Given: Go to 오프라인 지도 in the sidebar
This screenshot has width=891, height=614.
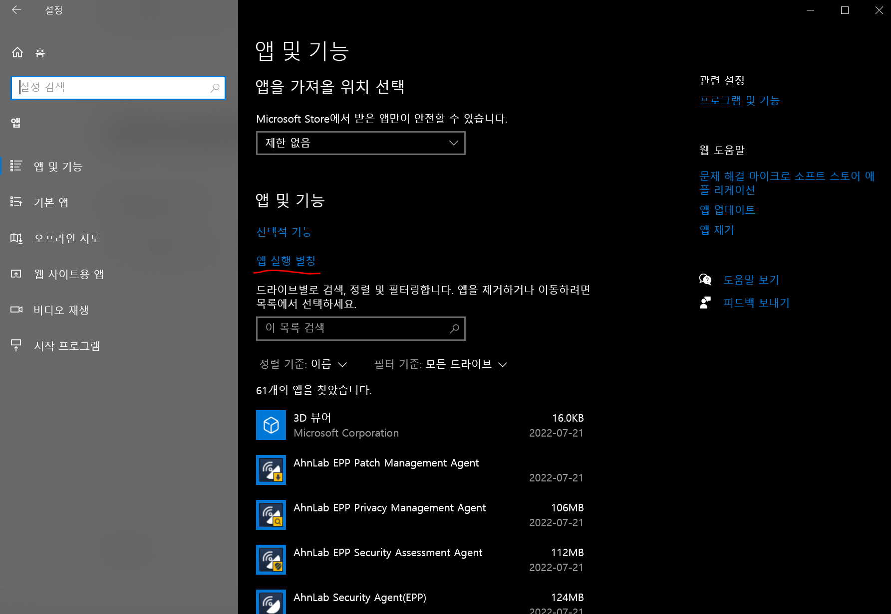Looking at the screenshot, I should tap(67, 238).
